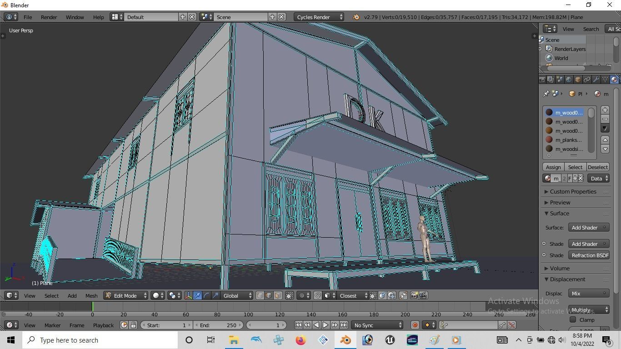Screen dimensions: 621x349
Task: Remove the selected material slot
Action: point(605,119)
